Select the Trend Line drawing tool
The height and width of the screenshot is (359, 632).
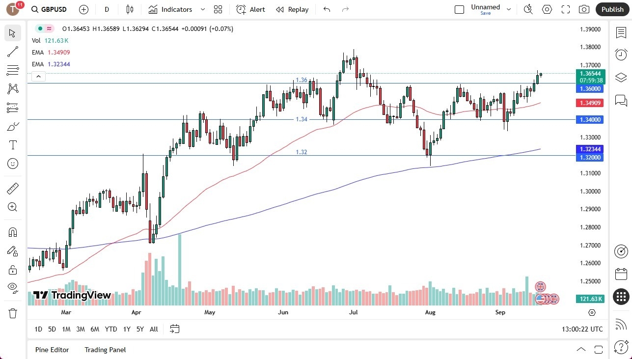click(x=13, y=52)
